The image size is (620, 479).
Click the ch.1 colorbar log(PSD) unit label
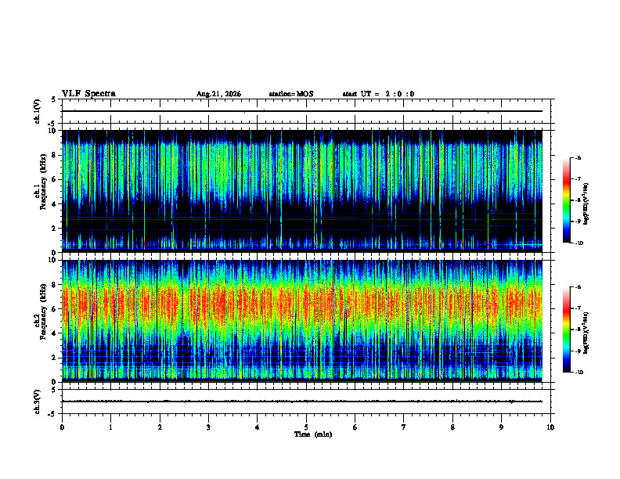[586, 204]
